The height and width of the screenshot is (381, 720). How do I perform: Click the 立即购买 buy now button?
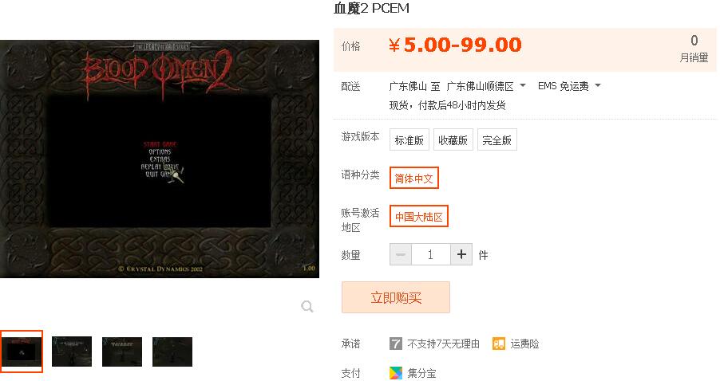[x=396, y=297]
